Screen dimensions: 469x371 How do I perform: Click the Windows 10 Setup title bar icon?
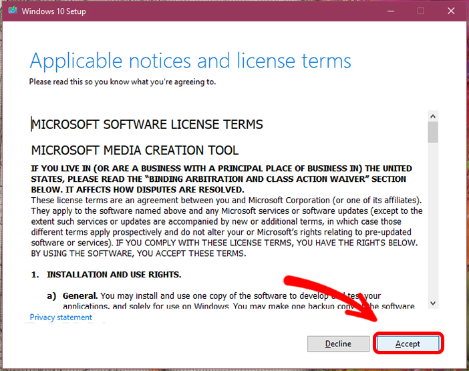[x=11, y=11]
